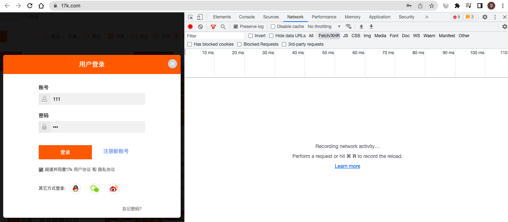Viewport: 508px width, 222px height.
Task: Open the media control icon
Action: (469, 6)
